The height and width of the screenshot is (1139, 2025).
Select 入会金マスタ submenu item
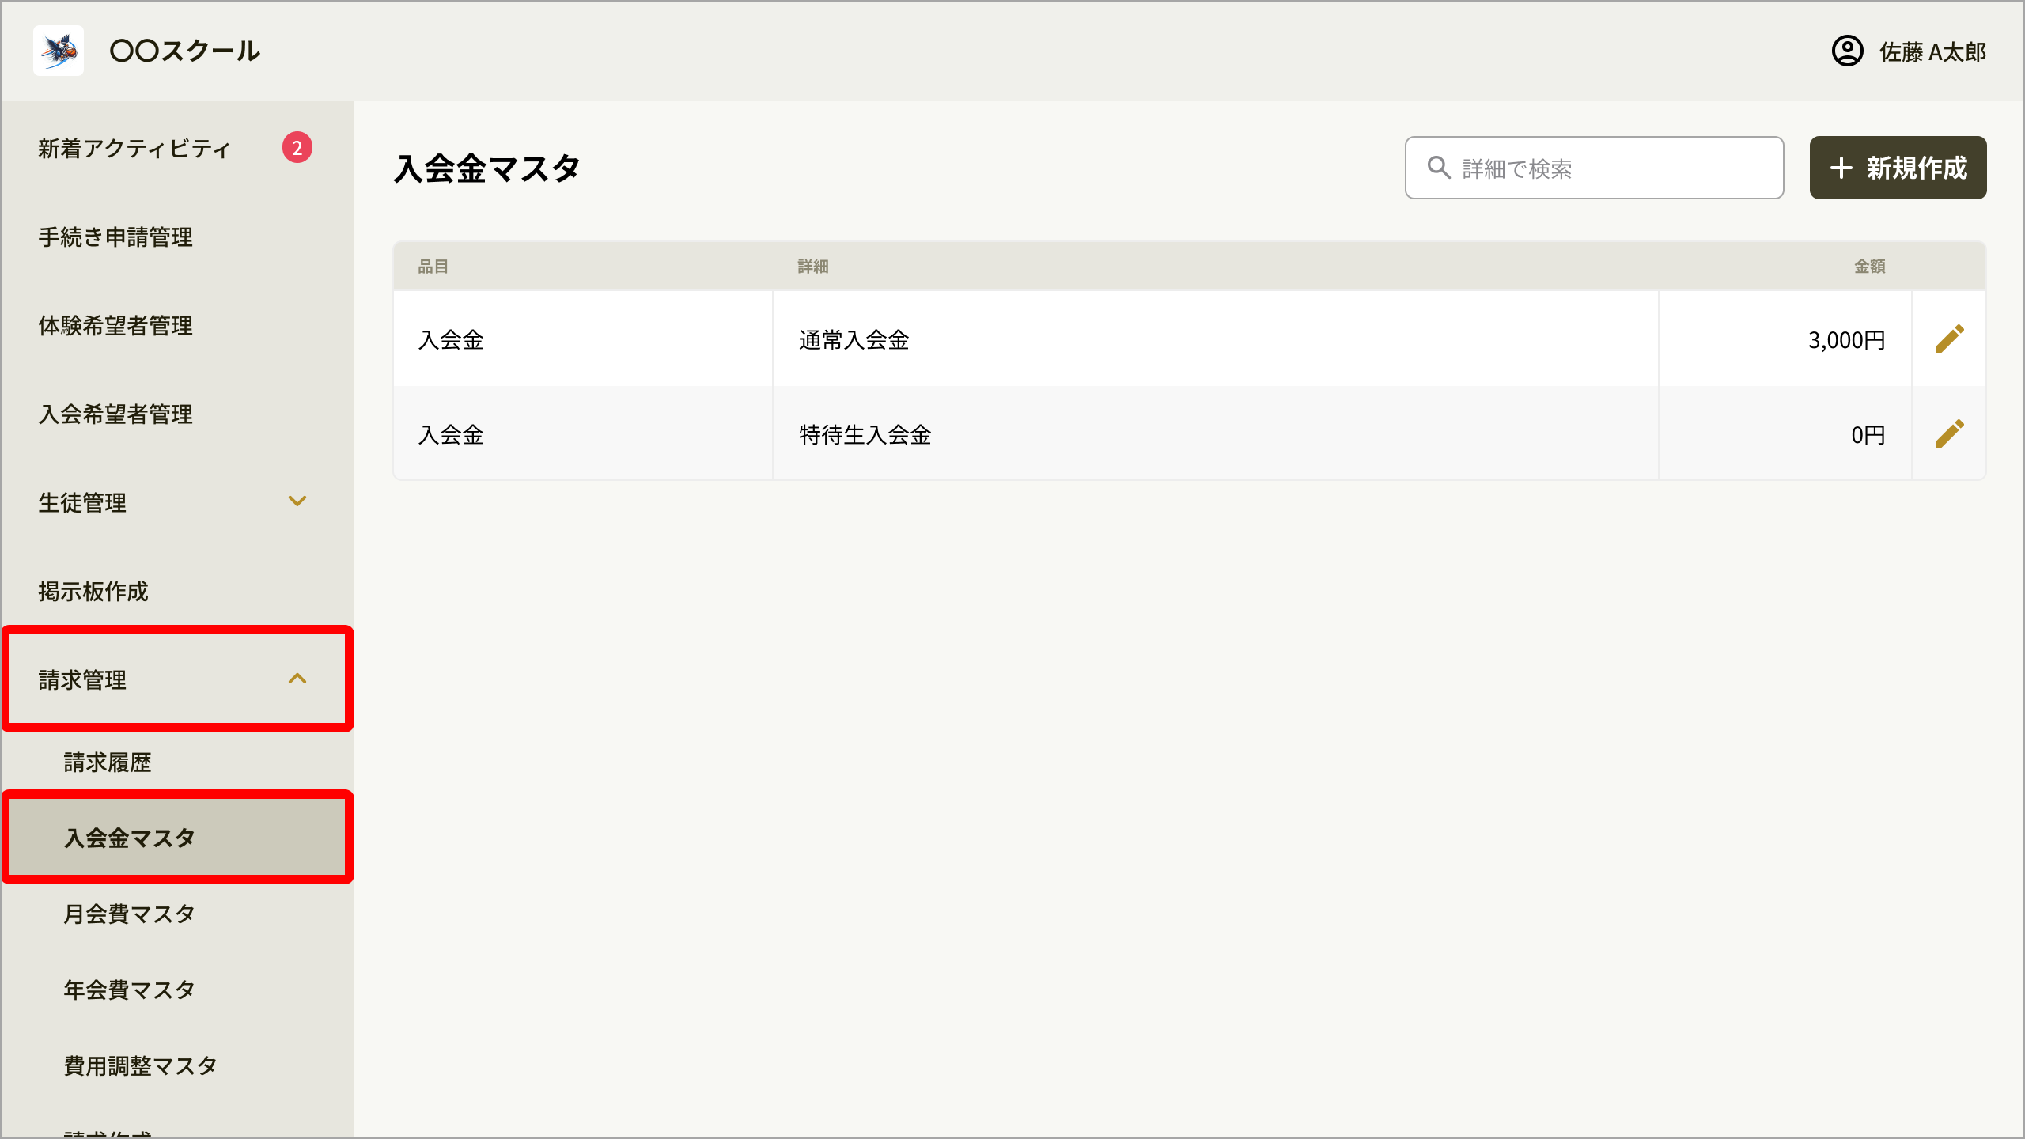tap(177, 838)
